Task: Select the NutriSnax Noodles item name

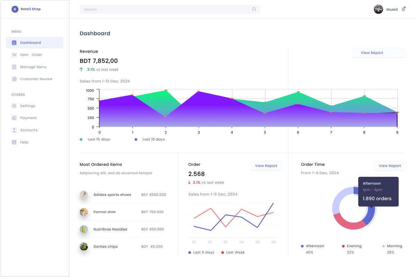Action: [x=110, y=229]
